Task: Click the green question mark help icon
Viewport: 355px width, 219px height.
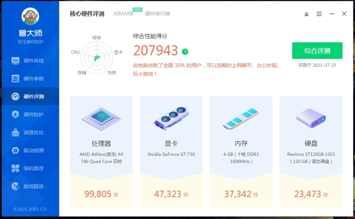Action: point(185,52)
